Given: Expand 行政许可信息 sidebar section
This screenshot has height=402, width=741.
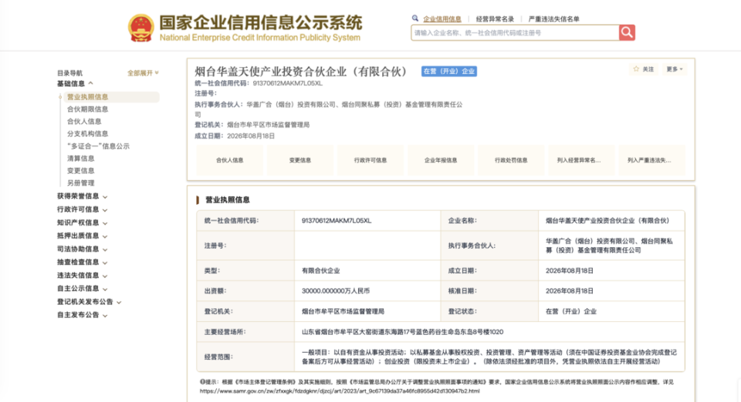Looking at the screenshot, I should pos(83,209).
